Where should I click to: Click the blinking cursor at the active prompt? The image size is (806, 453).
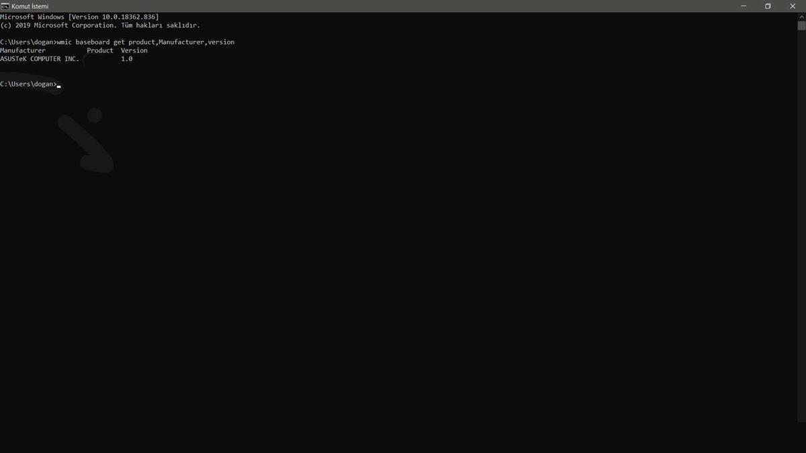coord(59,85)
